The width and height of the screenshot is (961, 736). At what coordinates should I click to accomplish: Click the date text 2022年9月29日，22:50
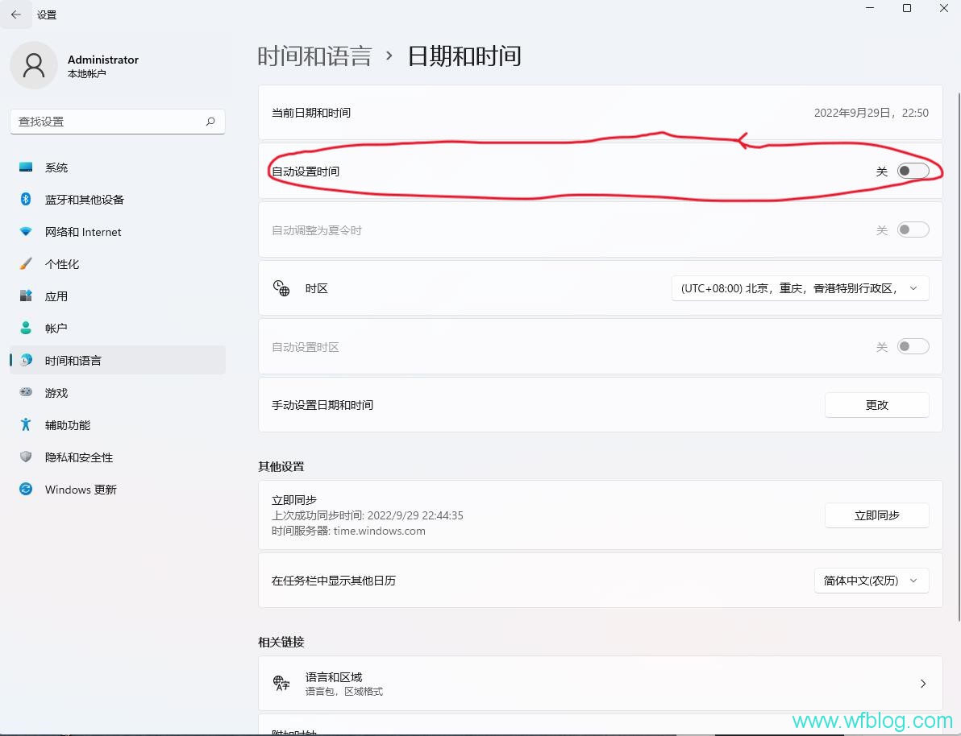pos(871,113)
